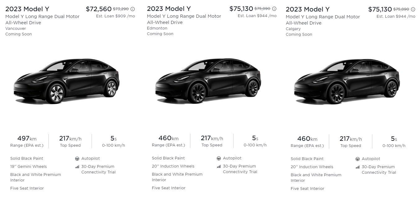Click connectivity signal icon in Calgary listing
This screenshot has height=198, width=418.
(358, 167)
